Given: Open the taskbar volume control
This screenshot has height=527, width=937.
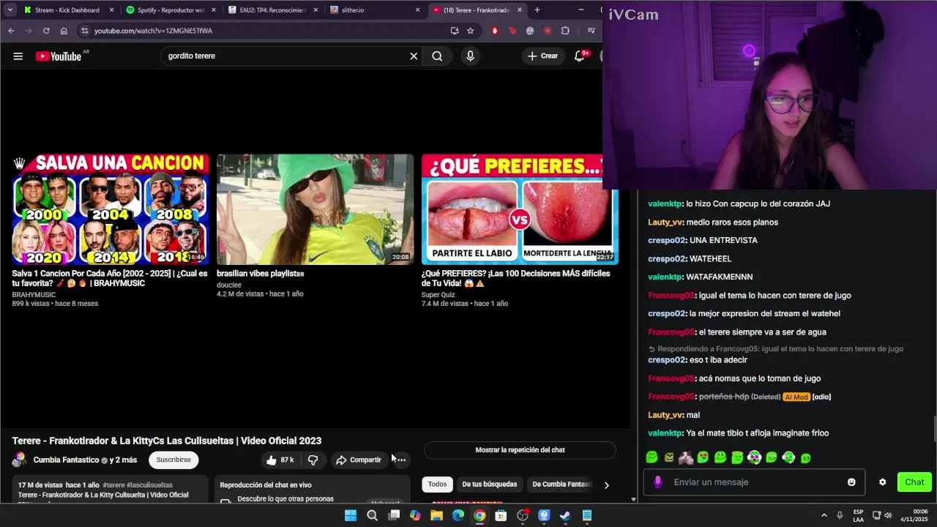Looking at the screenshot, I should 888,515.
